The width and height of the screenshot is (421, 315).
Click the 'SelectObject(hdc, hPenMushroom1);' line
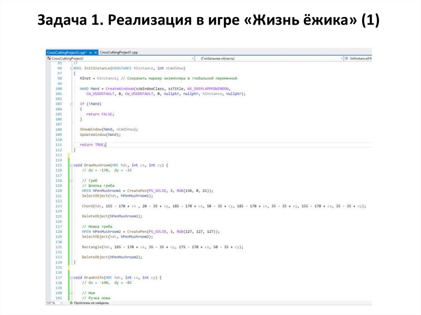[x=117, y=196]
